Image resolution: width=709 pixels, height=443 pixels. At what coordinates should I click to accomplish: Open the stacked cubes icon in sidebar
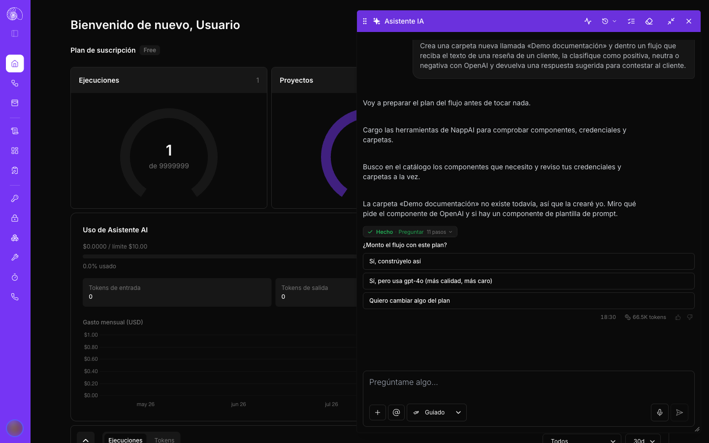tap(15, 238)
